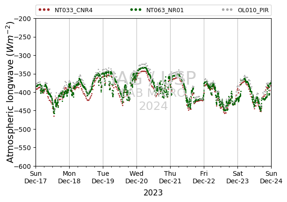Click the NT033_CNR4 legend label
This screenshot has height=202, width=287.
(73, 10)
